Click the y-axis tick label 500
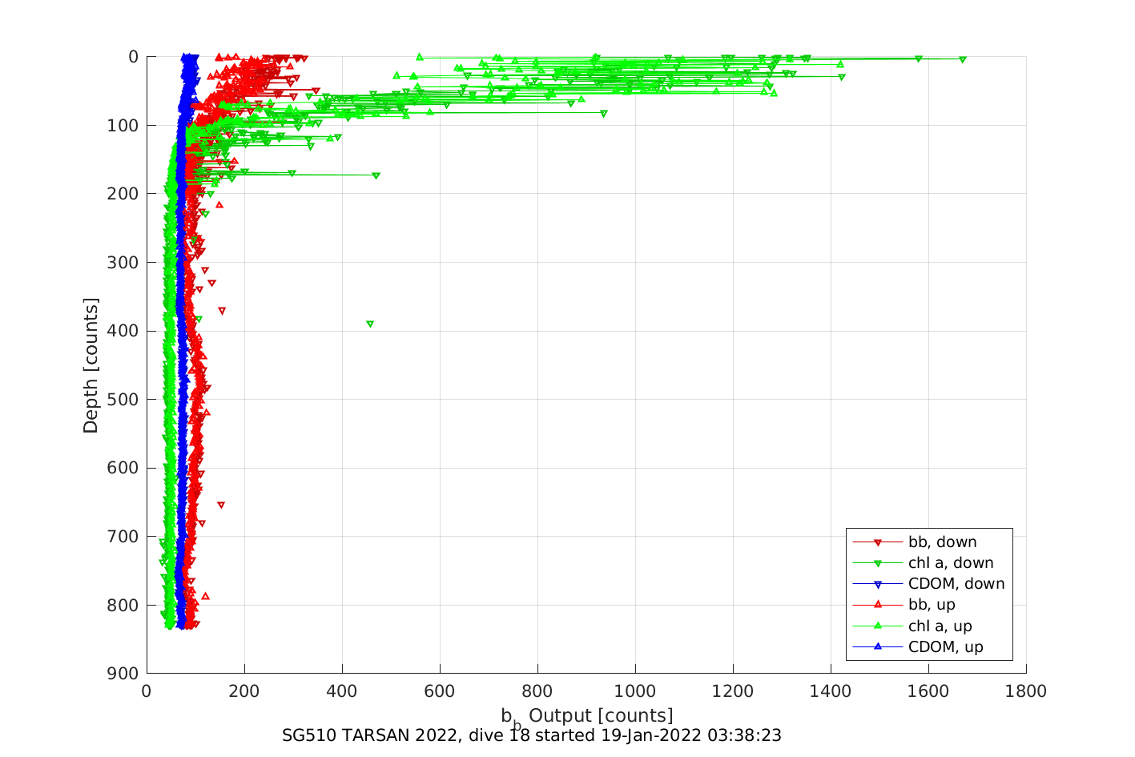1135x757 pixels. (123, 400)
